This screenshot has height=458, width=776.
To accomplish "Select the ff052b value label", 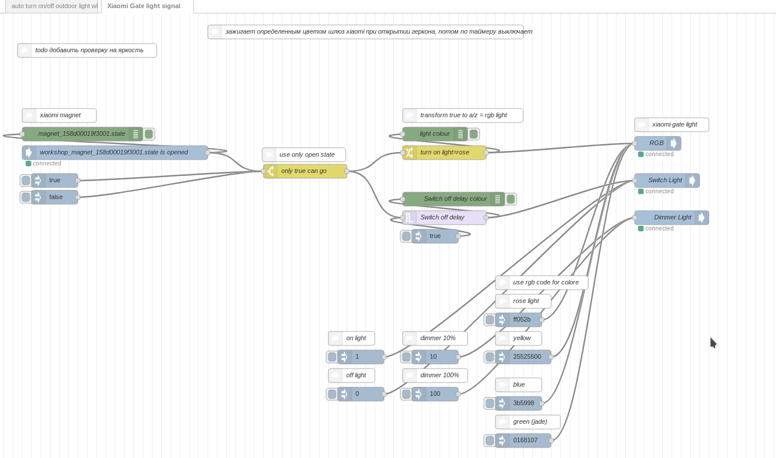I will (x=522, y=320).
